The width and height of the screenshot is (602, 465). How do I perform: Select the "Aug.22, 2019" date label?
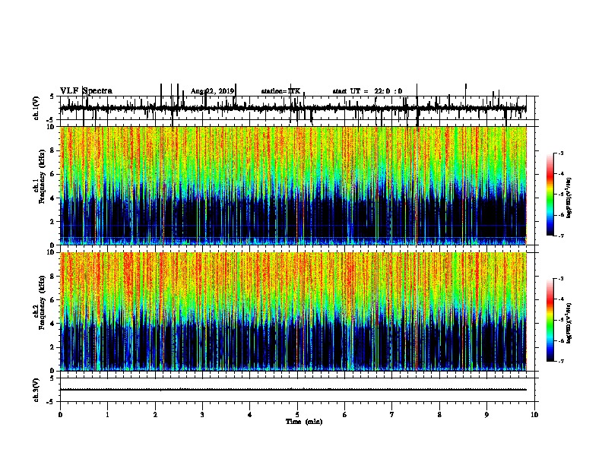(x=212, y=91)
